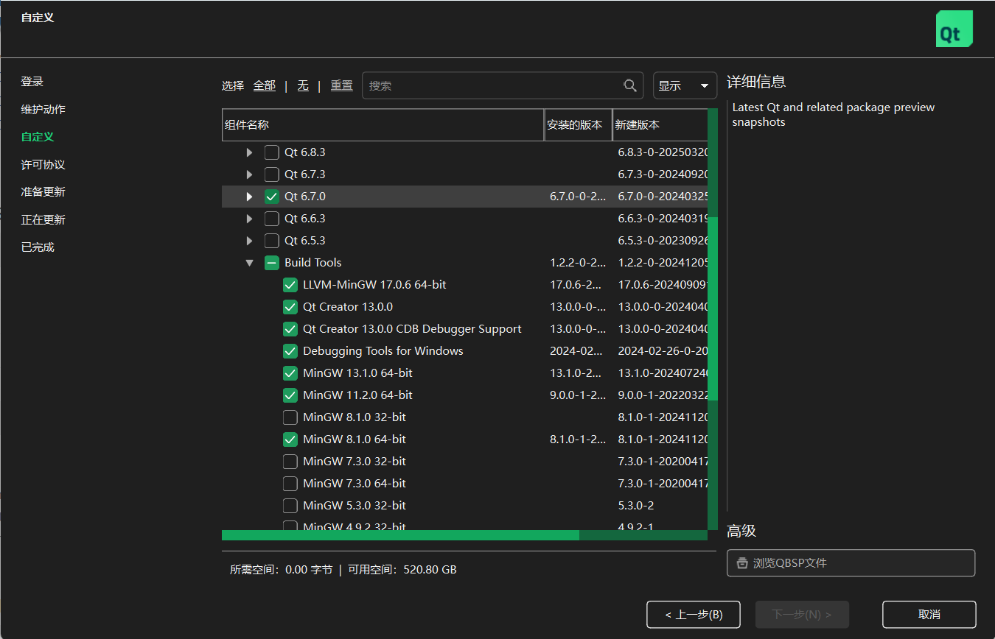This screenshot has width=995, height=639.
Task: Click the Qt logo icon
Action: point(954,28)
